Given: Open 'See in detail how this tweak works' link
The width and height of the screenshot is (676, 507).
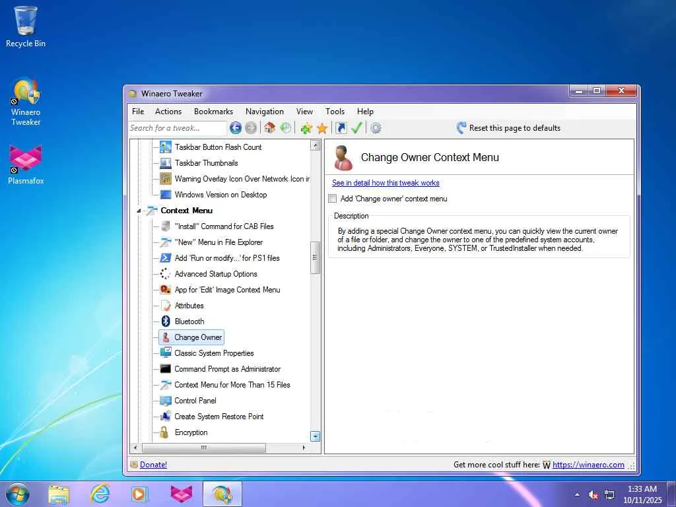Looking at the screenshot, I should (386, 183).
